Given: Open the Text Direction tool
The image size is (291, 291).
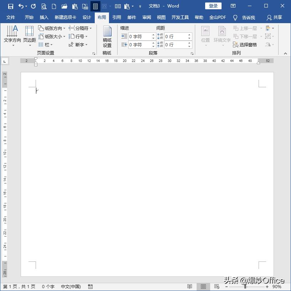Looking at the screenshot, I should (12, 36).
